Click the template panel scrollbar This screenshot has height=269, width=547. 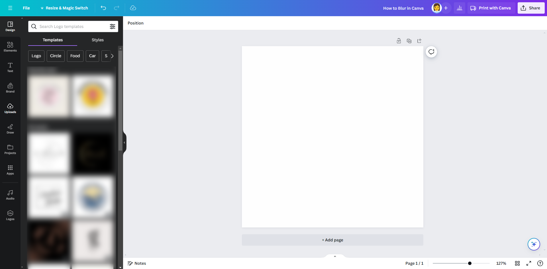click(120, 100)
